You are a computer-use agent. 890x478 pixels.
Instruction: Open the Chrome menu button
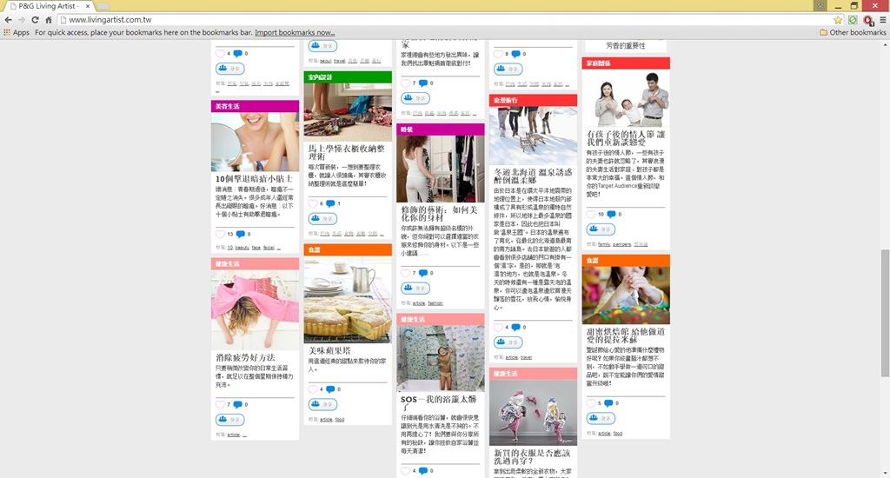click(x=883, y=20)
